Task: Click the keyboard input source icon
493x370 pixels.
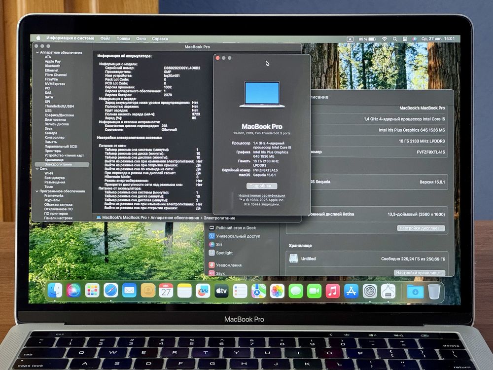Action: [x=350, y=39]
